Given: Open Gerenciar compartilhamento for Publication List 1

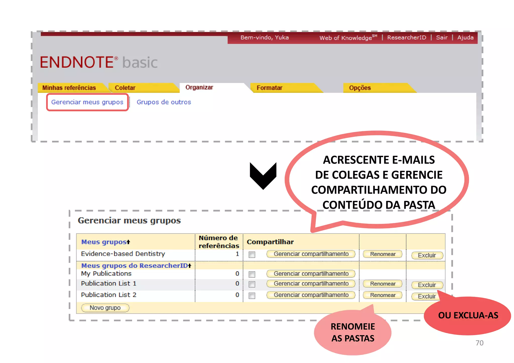Looking at the screenshot, I should pyautogui.click(x=311, y=283).
